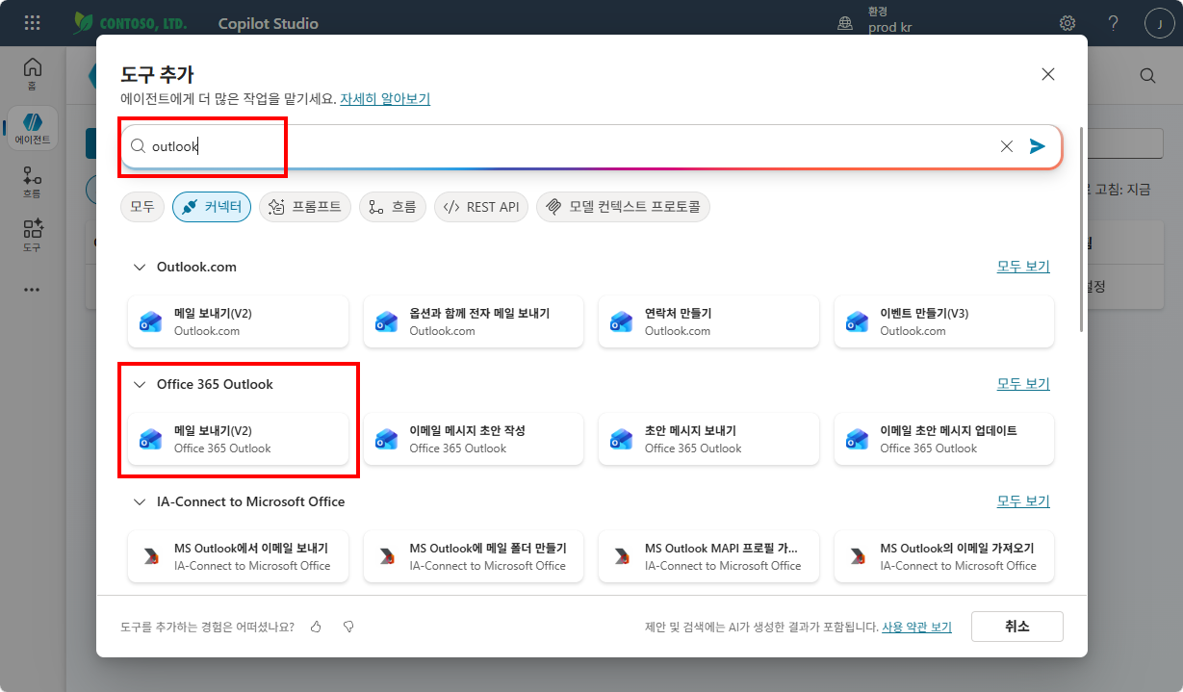Choose 이메일 초안 메시지 업데이트 card

point(944,439)
